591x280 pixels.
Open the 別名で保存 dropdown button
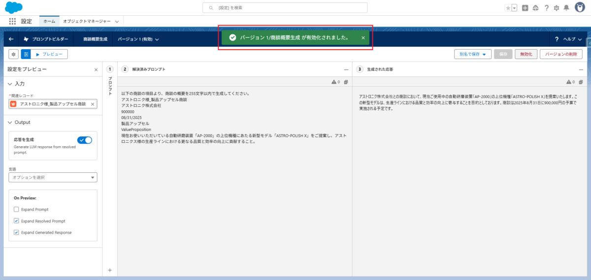pyautogui.click(x=472, y=54)
